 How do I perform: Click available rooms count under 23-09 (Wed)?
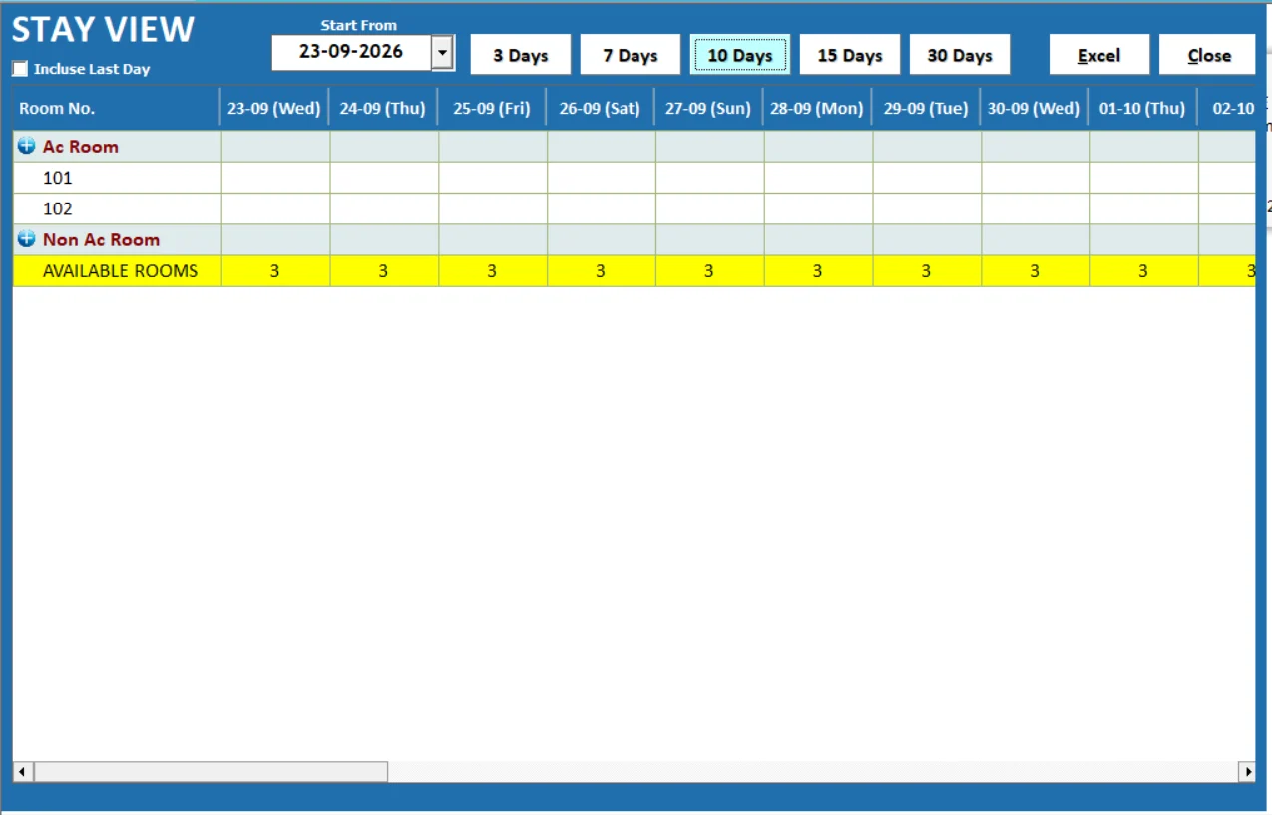[275, 271]
